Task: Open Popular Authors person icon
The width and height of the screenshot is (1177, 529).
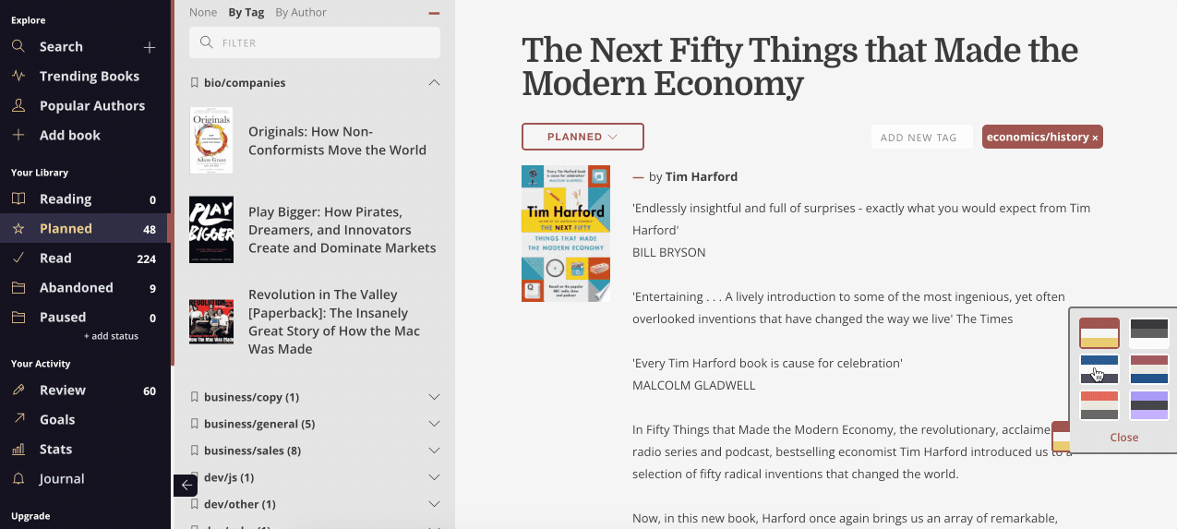Action: [x=18, y=105]
